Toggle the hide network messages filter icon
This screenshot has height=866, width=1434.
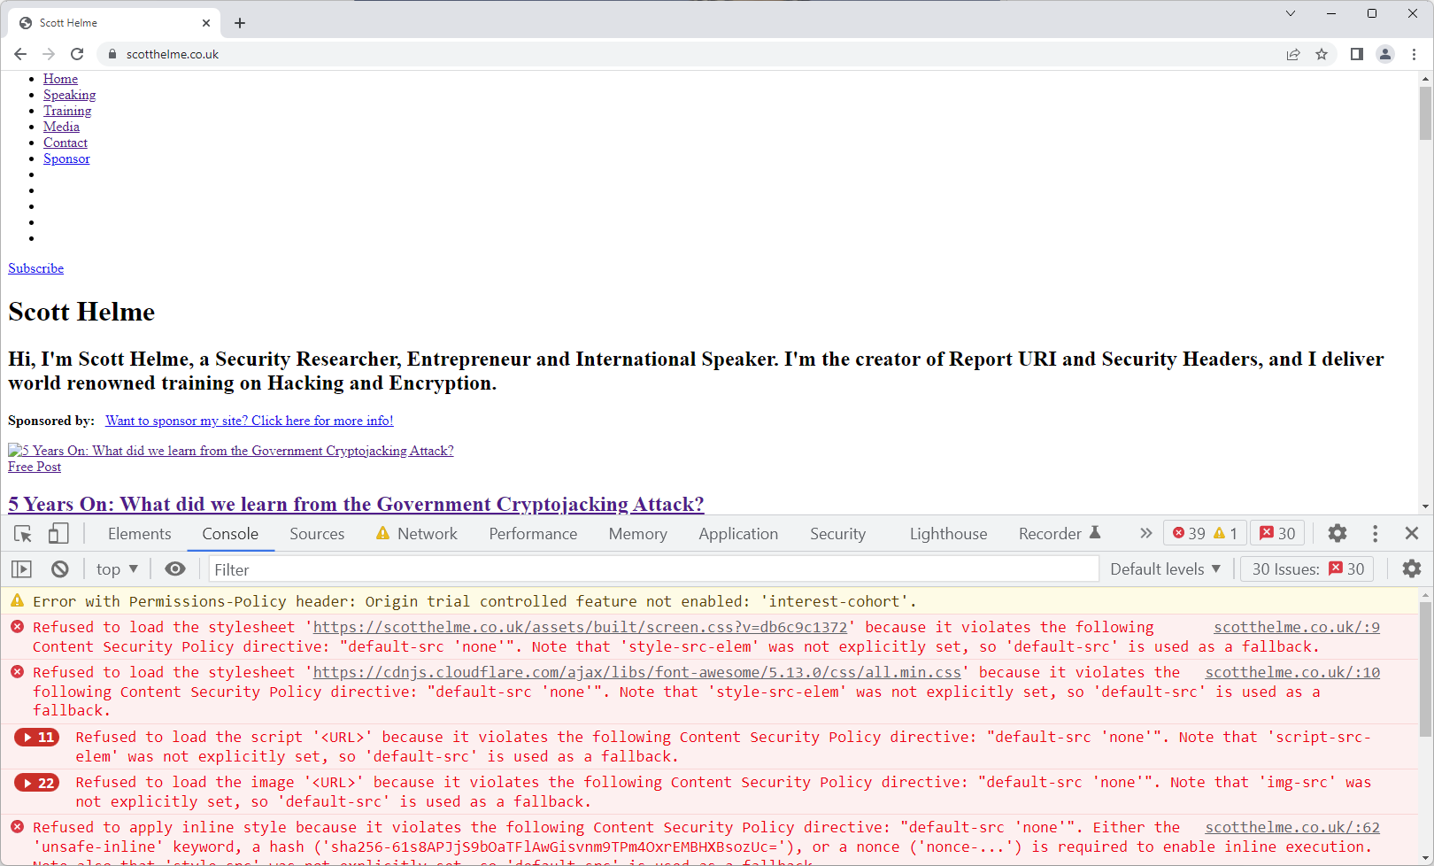point(59,568)
